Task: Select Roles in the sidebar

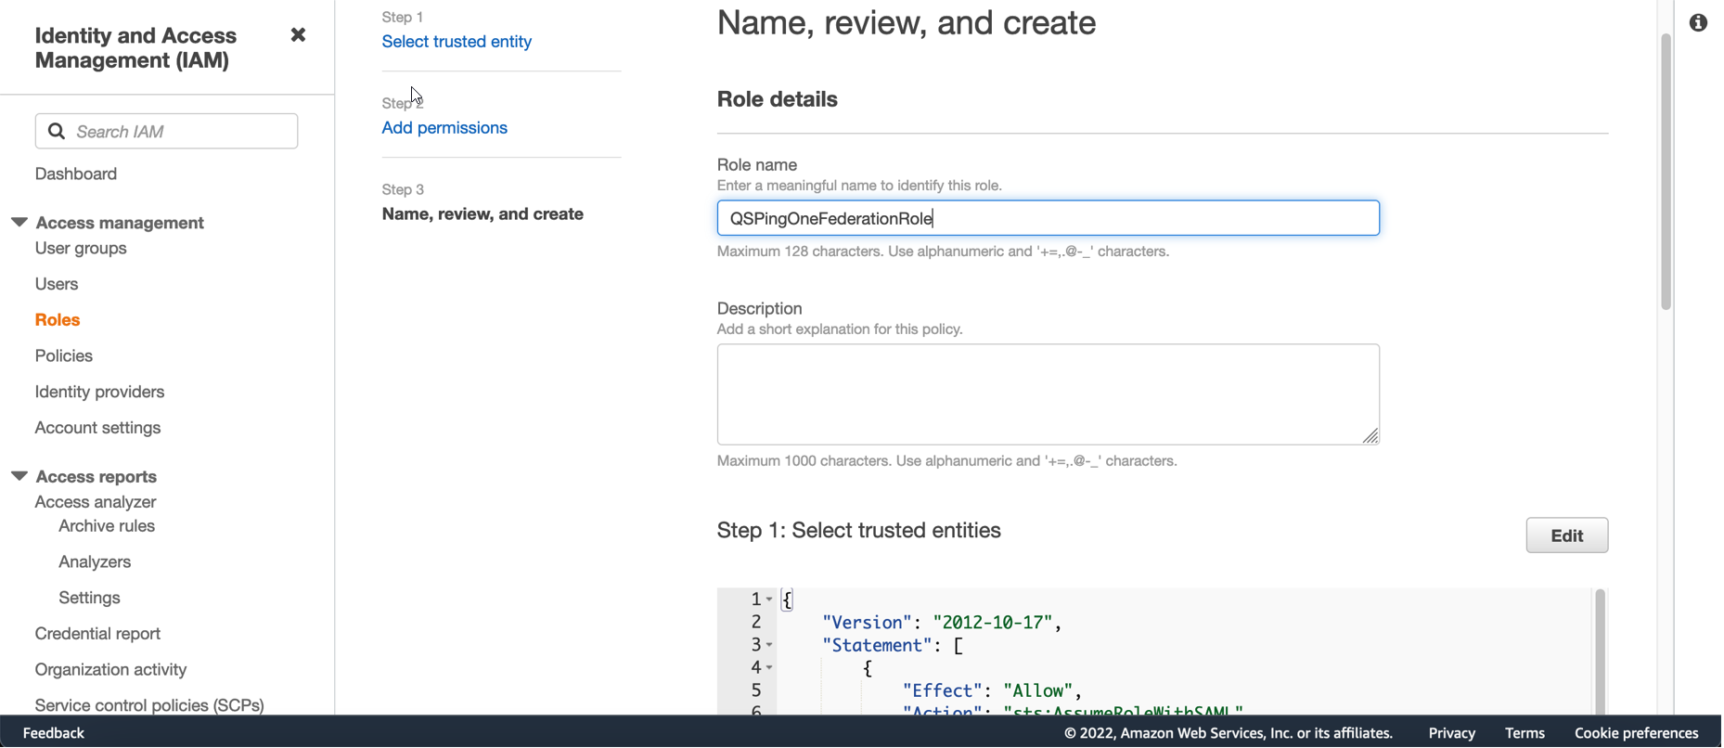Action: (x=58, y=320)
